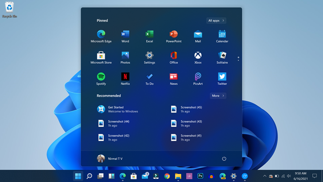Open the pinned Mail app
Image resolution: width=323 pixels, height=182 pixels.
tap(198, 36)
